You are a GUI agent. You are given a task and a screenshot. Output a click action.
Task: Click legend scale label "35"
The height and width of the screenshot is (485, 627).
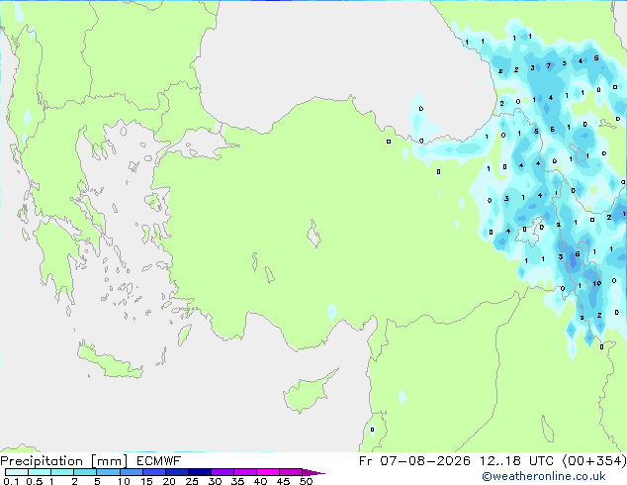coord(237,481)
